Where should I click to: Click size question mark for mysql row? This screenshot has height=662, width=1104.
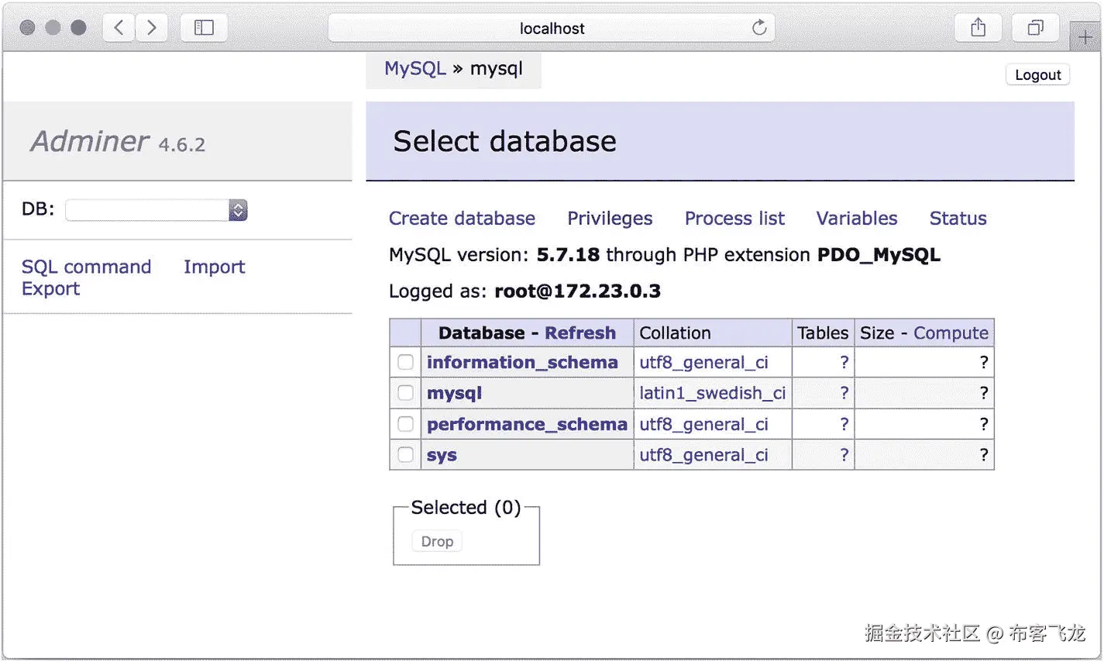pos(984,393)
